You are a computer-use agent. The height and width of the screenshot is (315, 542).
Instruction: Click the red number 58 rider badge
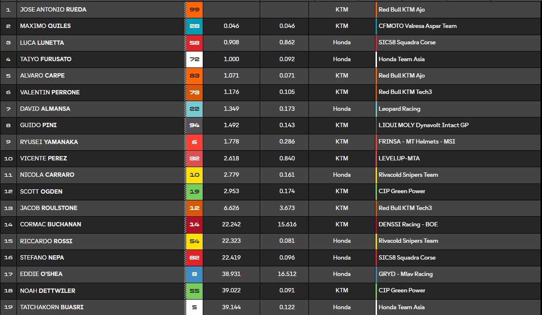pyautogui.click(x=195, y=42)
